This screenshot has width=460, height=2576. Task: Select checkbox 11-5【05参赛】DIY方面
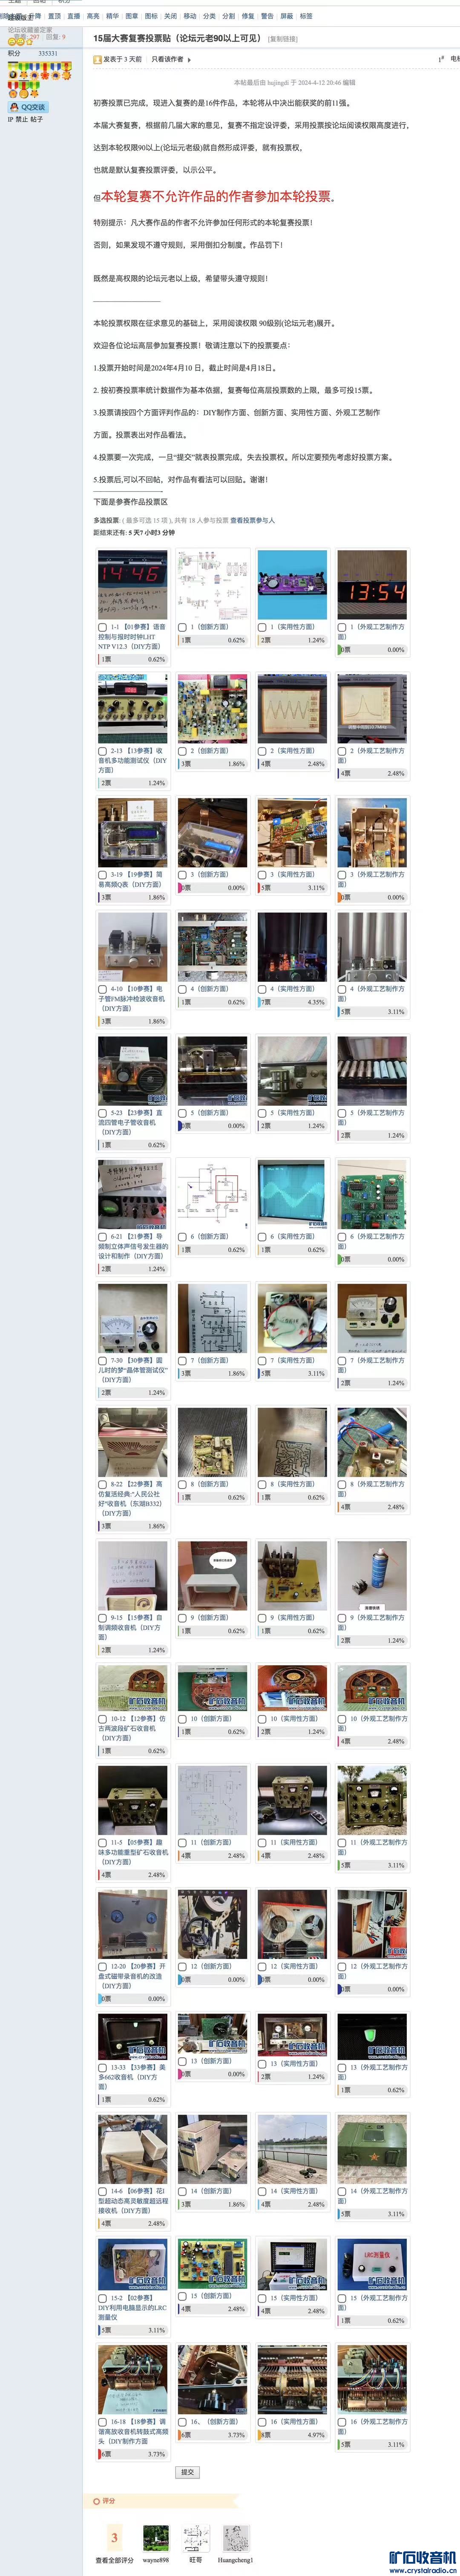(x=102, y=1842)
